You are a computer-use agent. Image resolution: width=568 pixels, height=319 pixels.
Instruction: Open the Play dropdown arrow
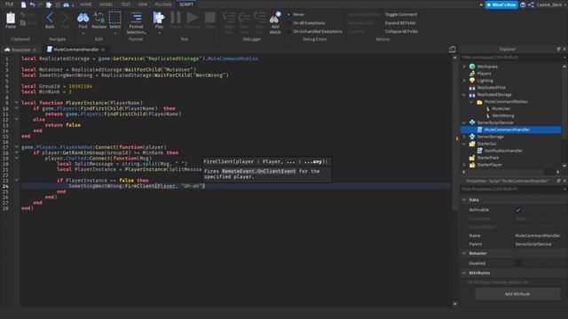159,34
